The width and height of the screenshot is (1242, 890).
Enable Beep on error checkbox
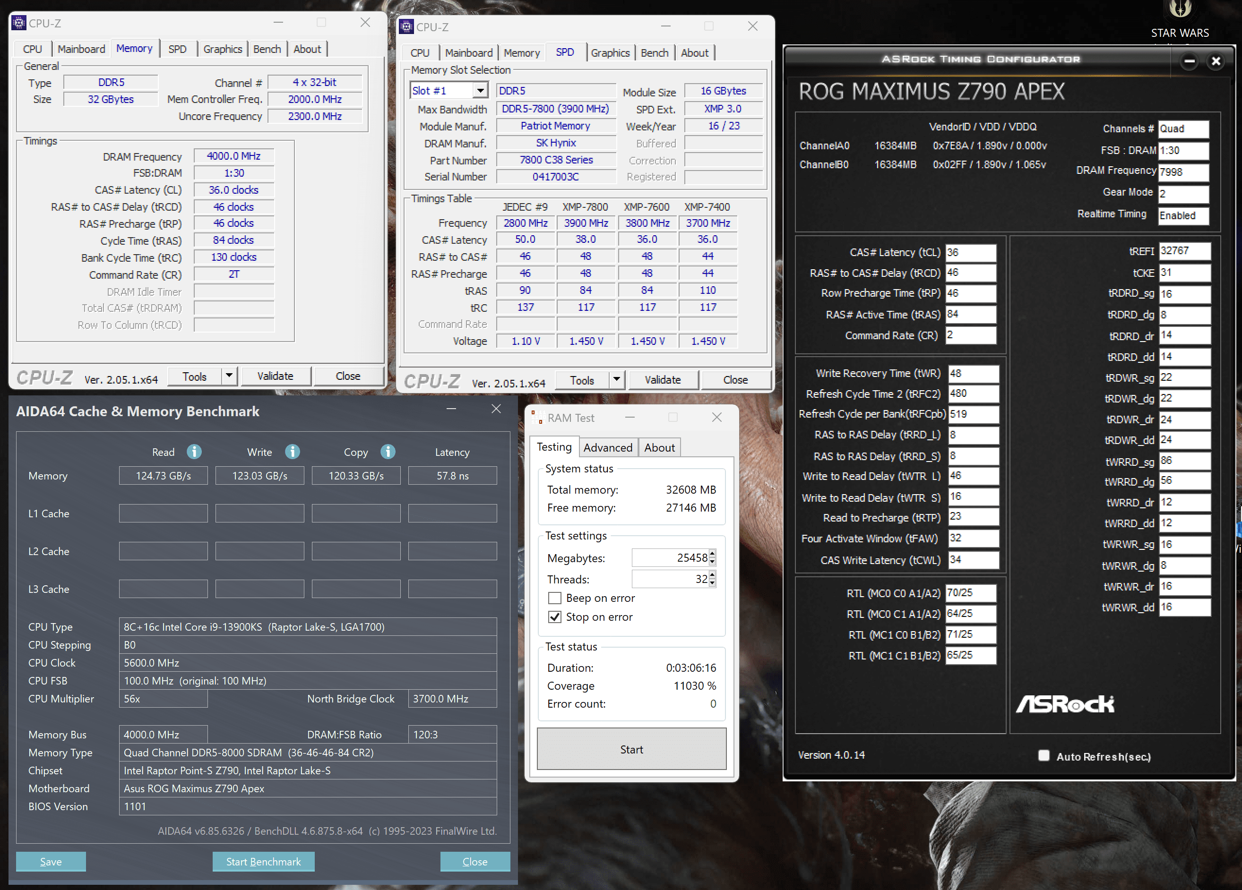[555, 598]
